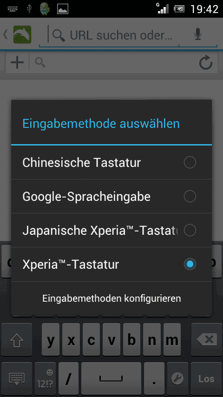The height and width of the screenshot is (397, 223).
Task: Tap the Los go key
Action: point(206,379)
